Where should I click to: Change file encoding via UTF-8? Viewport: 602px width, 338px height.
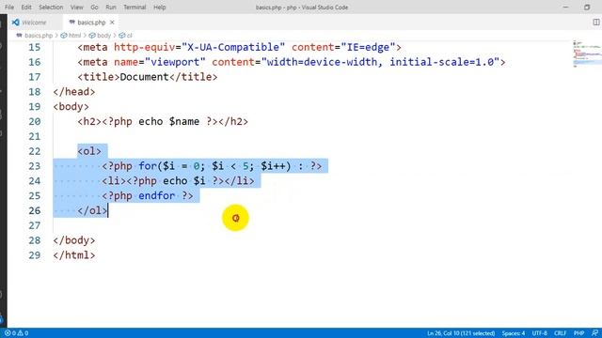point(539,333)
